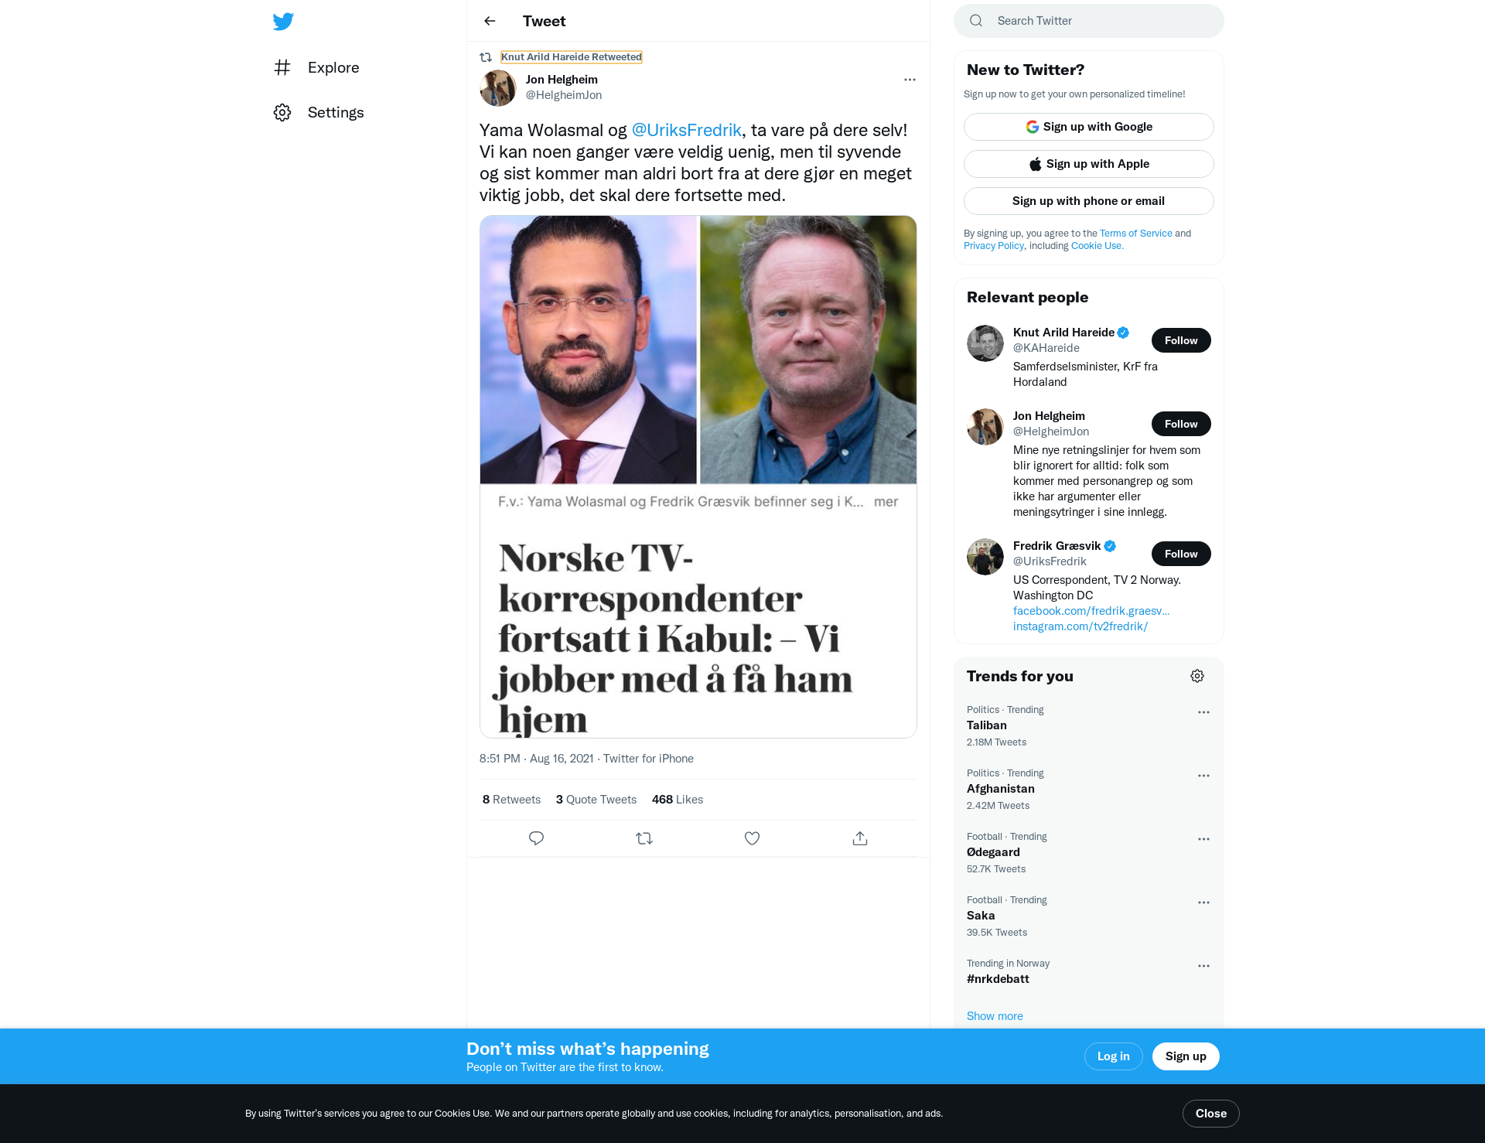Close the cookies notice banner
1485x1143 pixels.
[x=1211, y=1114]
